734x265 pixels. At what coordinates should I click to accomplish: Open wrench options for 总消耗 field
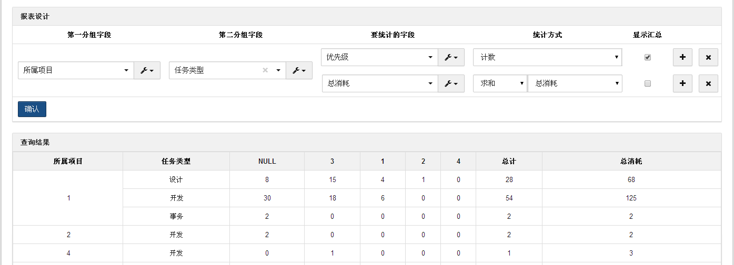click(451, 83)
